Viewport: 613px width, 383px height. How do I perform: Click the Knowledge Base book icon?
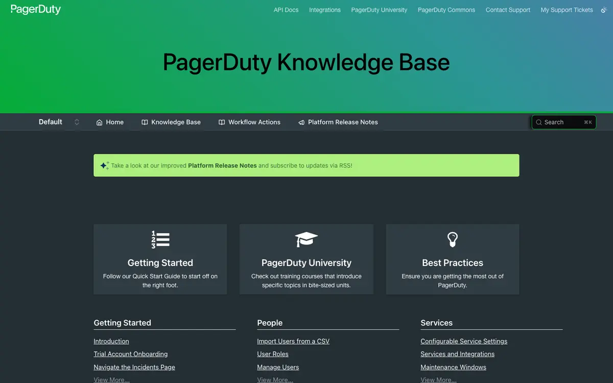145,123
